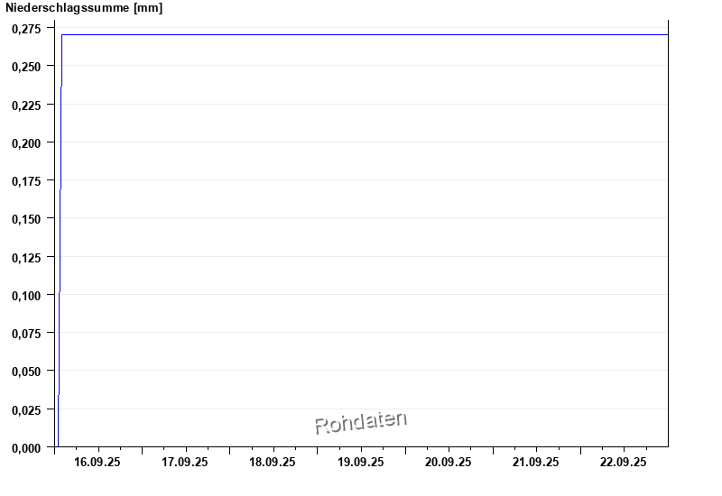Click the y-axis value 0,250
722x496 pixels.
(x=26, y=67)
